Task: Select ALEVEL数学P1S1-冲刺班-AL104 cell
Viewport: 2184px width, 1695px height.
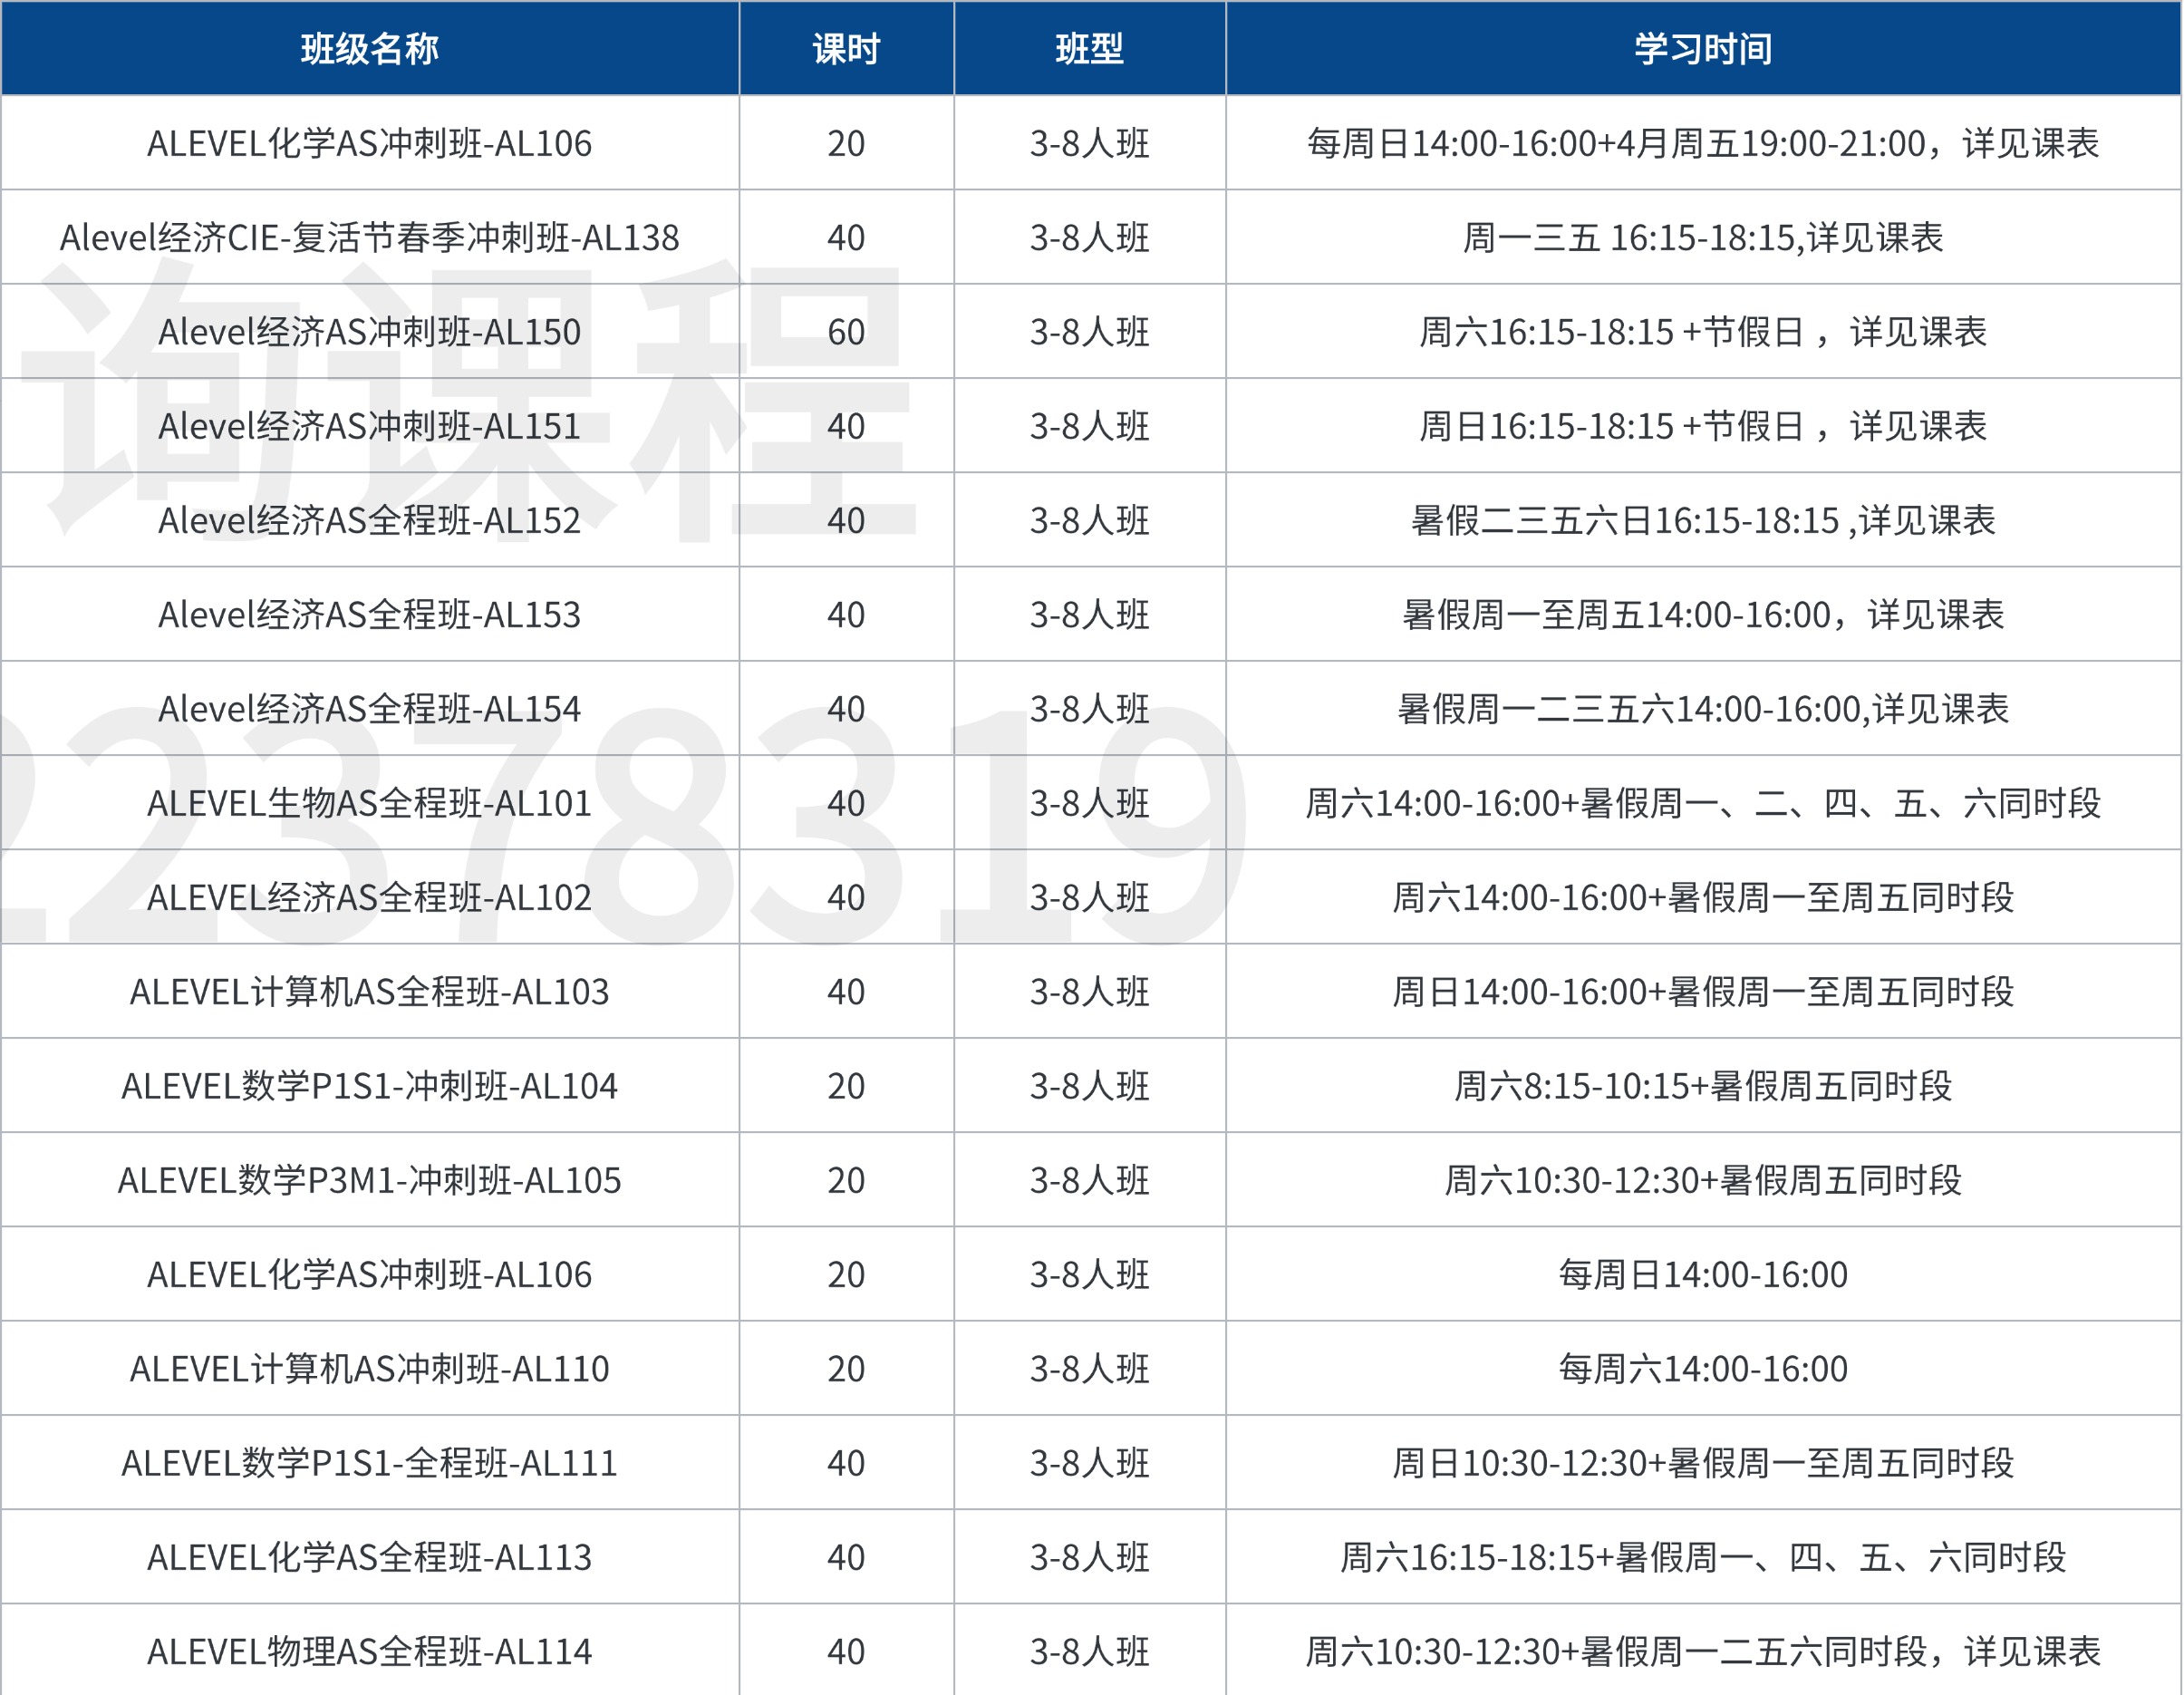Action: [369, 1086]
